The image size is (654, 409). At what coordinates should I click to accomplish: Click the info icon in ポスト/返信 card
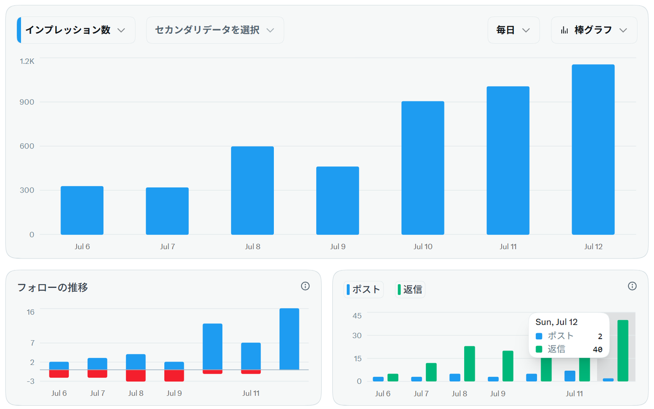tap(632, 286)
